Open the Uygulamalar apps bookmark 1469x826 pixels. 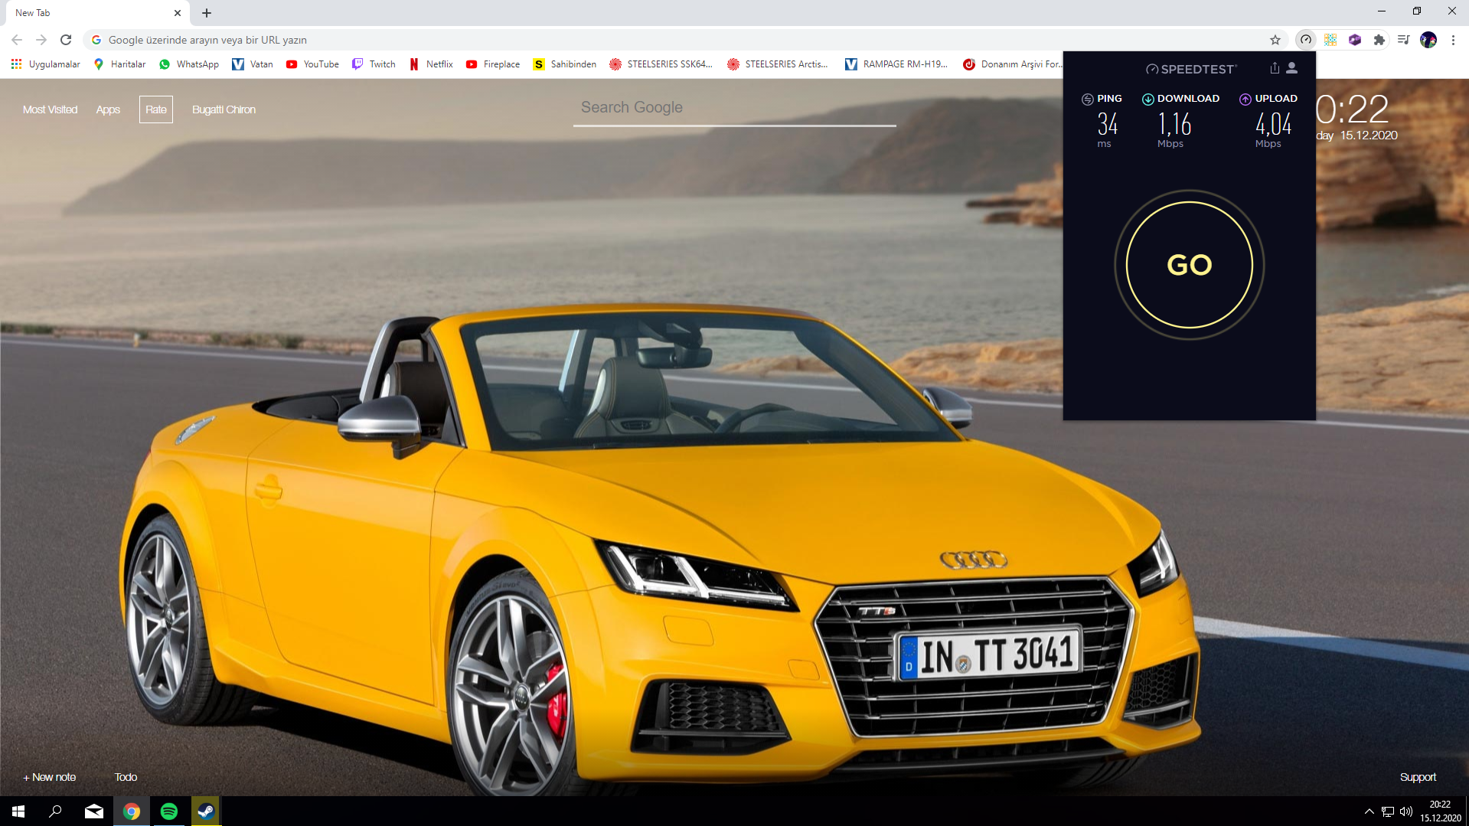click(46, 64)
